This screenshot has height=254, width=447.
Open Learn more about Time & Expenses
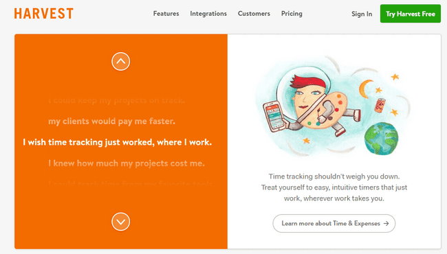tap(334, 224)
